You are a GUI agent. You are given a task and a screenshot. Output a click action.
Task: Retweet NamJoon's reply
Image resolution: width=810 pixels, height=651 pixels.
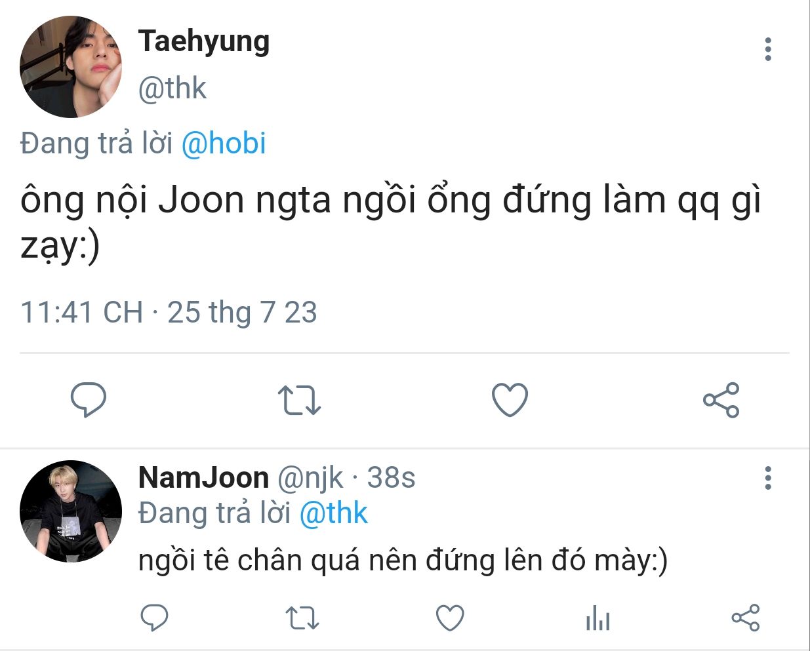pos(302,618)
